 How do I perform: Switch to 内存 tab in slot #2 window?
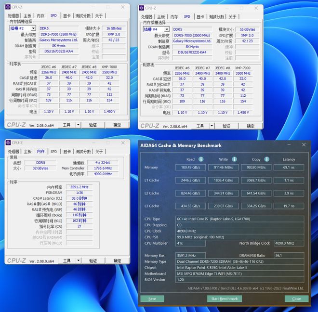coord(40,16)
